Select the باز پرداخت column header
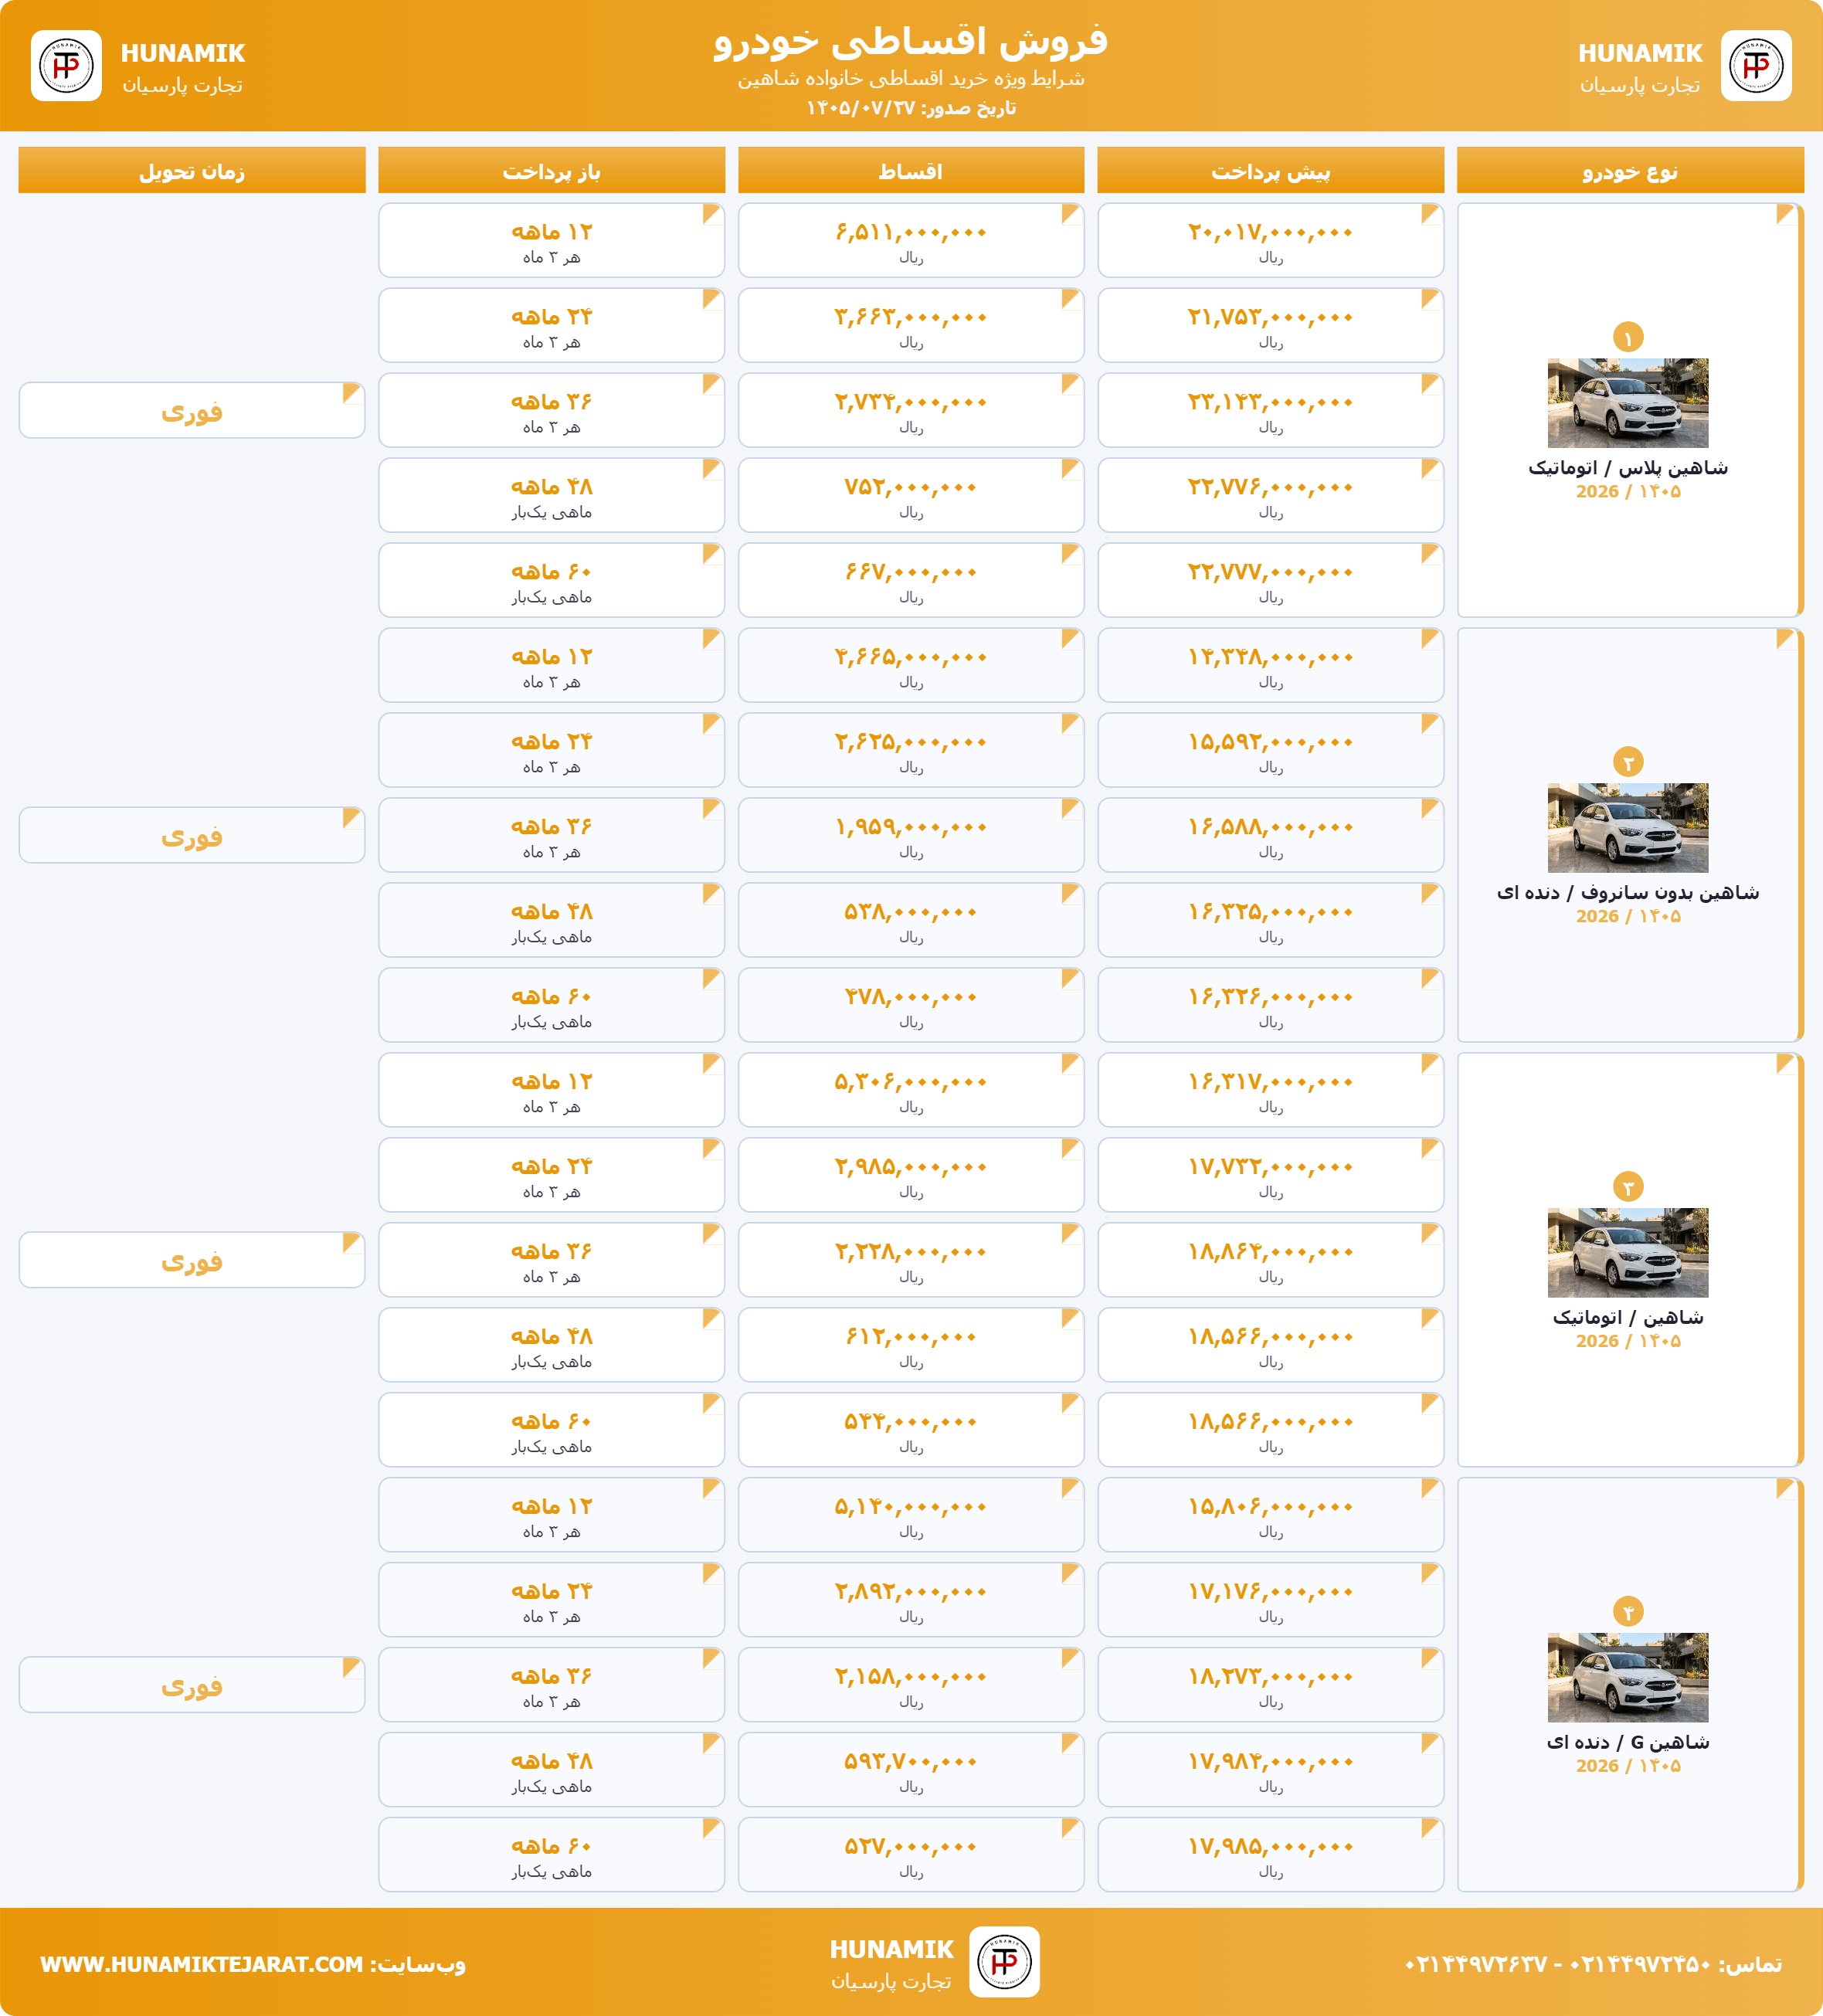The width and height of the screenshot is (1823, 2016). click(x=551, y=171)
